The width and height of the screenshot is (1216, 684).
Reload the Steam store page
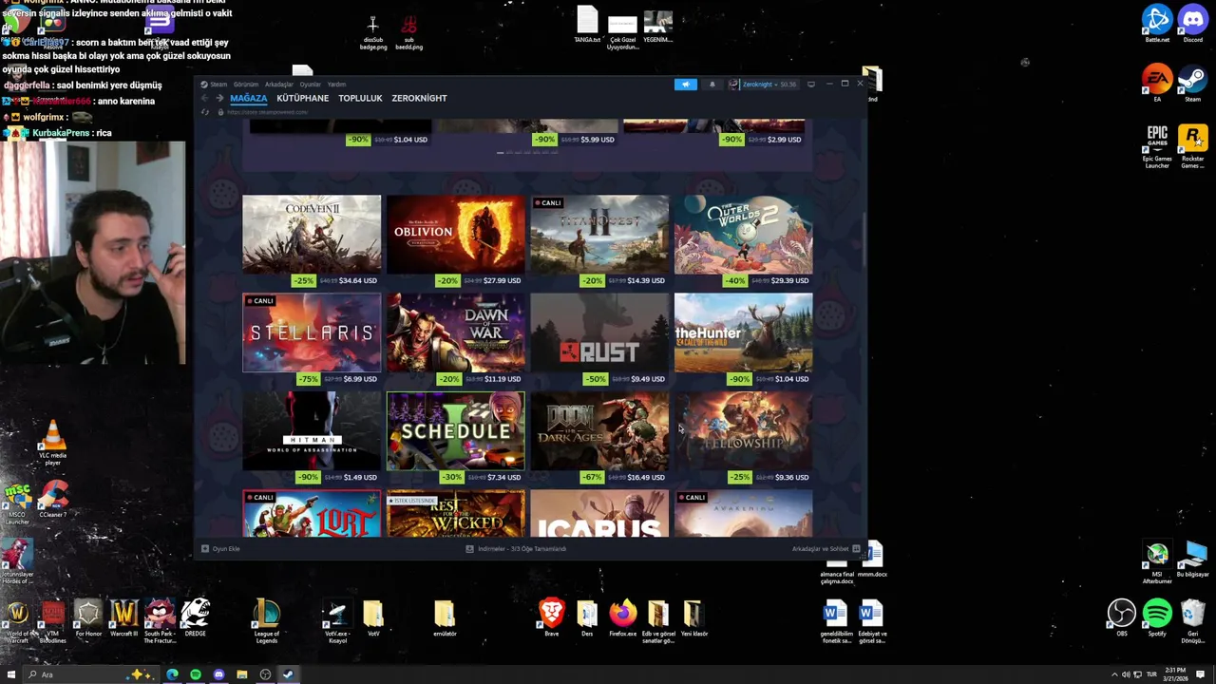[x=205, y=112]
